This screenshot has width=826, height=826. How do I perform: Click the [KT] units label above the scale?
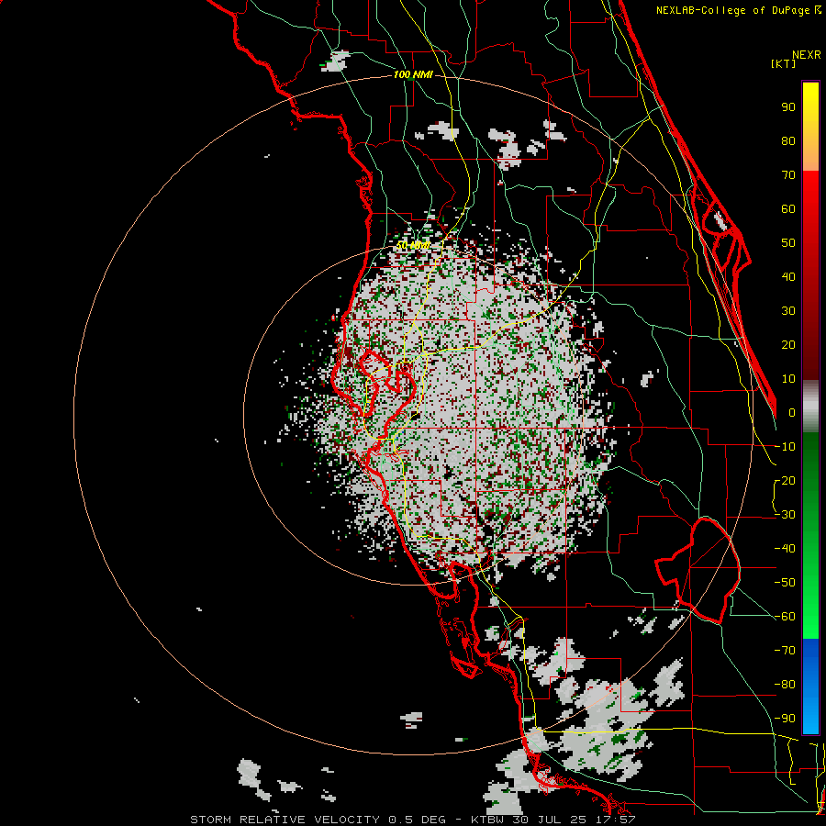click(x=784, y=63)
